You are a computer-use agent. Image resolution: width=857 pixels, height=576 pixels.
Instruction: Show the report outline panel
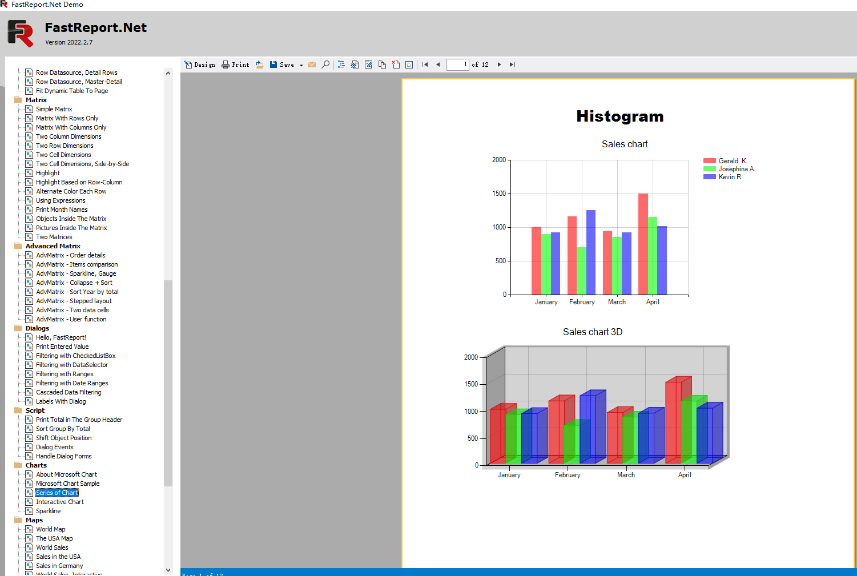341,65
